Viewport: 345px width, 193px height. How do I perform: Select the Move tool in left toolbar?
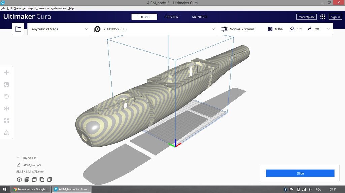[x=6, y=73]
